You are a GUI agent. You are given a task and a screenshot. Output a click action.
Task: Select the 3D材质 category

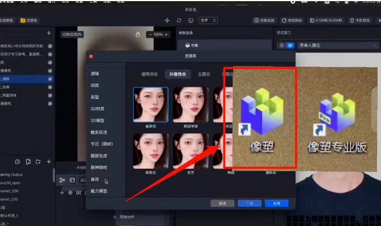click(x=97, y=109)
